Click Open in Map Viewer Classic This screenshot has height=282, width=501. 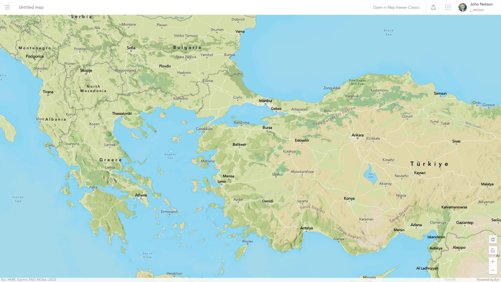tap(396, 7)
